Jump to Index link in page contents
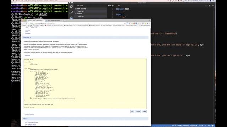Image resolution: width=227 pixels, height=127 pixels. pyautogui.click(x=27, y=32)
